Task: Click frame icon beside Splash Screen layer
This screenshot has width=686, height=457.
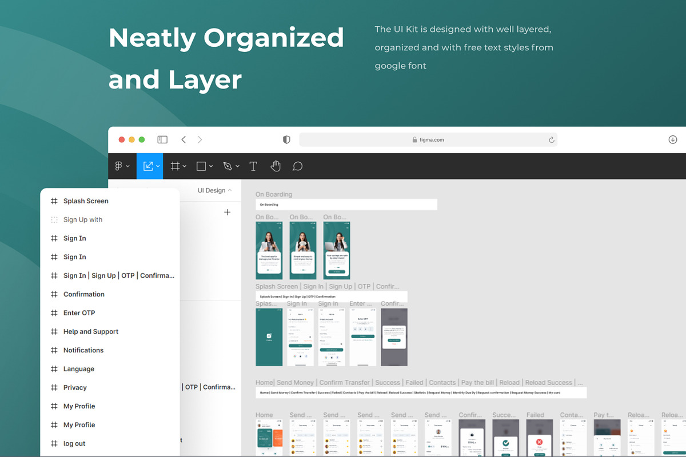Action: [54, 201]
